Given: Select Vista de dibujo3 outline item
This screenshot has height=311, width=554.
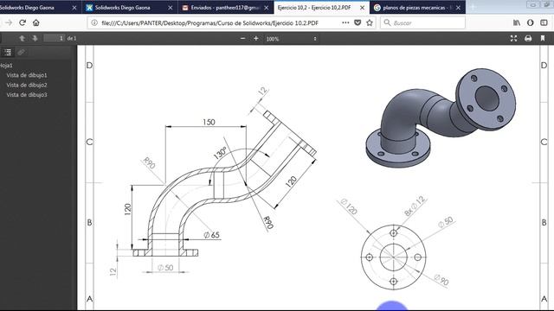Looking at the screenshot, I should pyautogui.click(x=27, y=95).
